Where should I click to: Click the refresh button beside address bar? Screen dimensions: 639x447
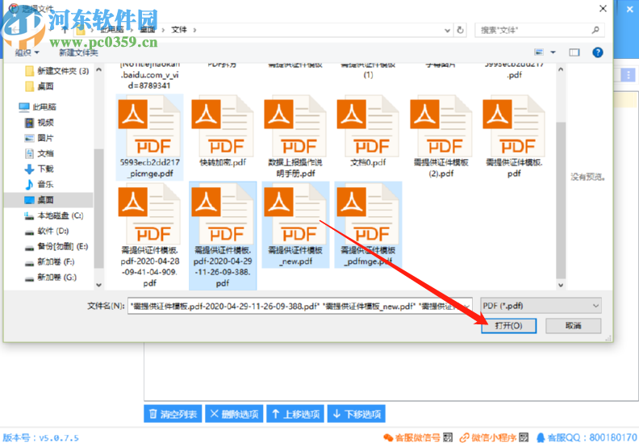click(460, 30)
